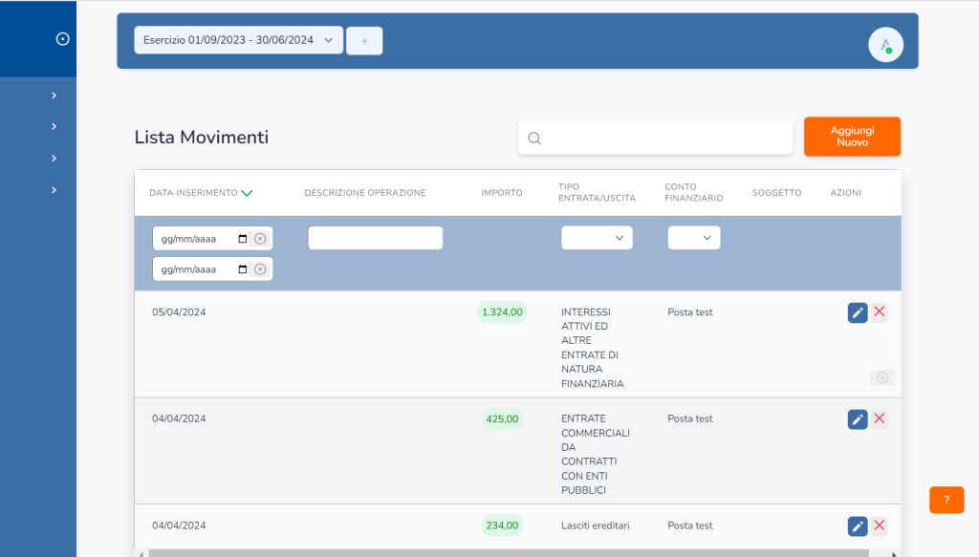This screenshot has height=557, width=979.
Task: Open the Conto Finanziario filter dropdown
Action: 694,238
